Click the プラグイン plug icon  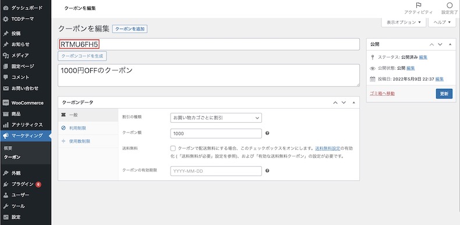6,184
